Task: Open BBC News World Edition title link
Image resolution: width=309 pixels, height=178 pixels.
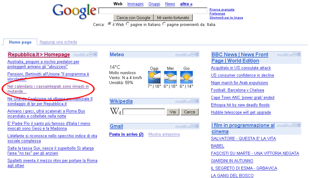Action: coord(240,57)
